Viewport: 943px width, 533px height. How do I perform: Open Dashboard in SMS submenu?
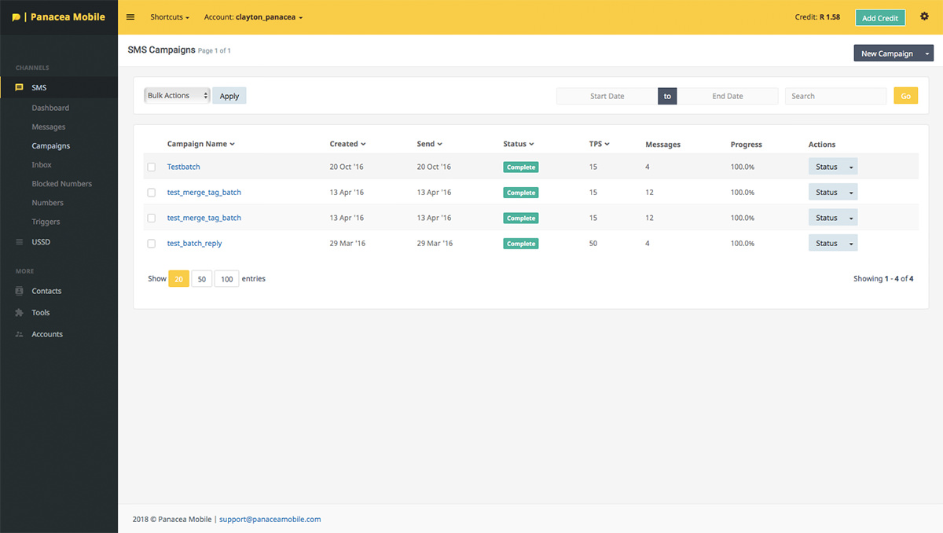(50, 108)
